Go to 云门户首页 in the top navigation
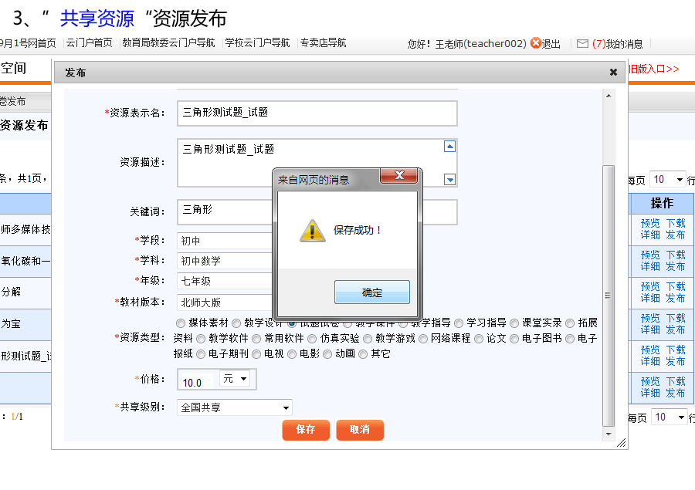This screenshot has width=695, height=490. (89, 43)
